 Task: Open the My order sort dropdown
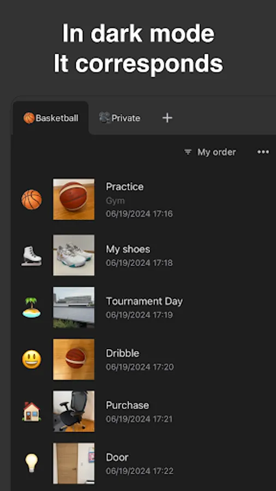click(x=210, y=152)
